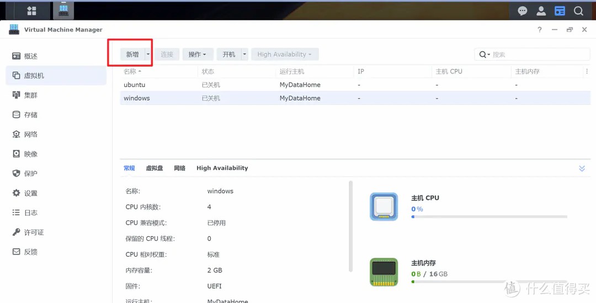Switch to the 网络 details tab
The width and height of the screenshot is (596, 303).
(x=179, y=168)
